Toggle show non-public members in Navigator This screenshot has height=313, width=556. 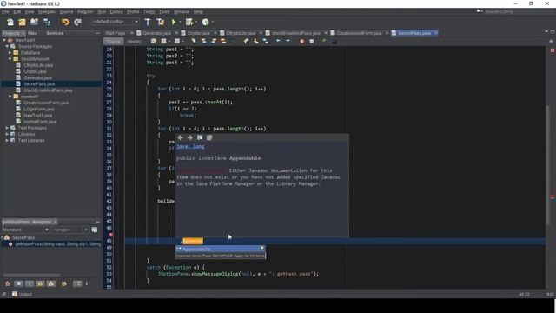(x=40, y=283)
